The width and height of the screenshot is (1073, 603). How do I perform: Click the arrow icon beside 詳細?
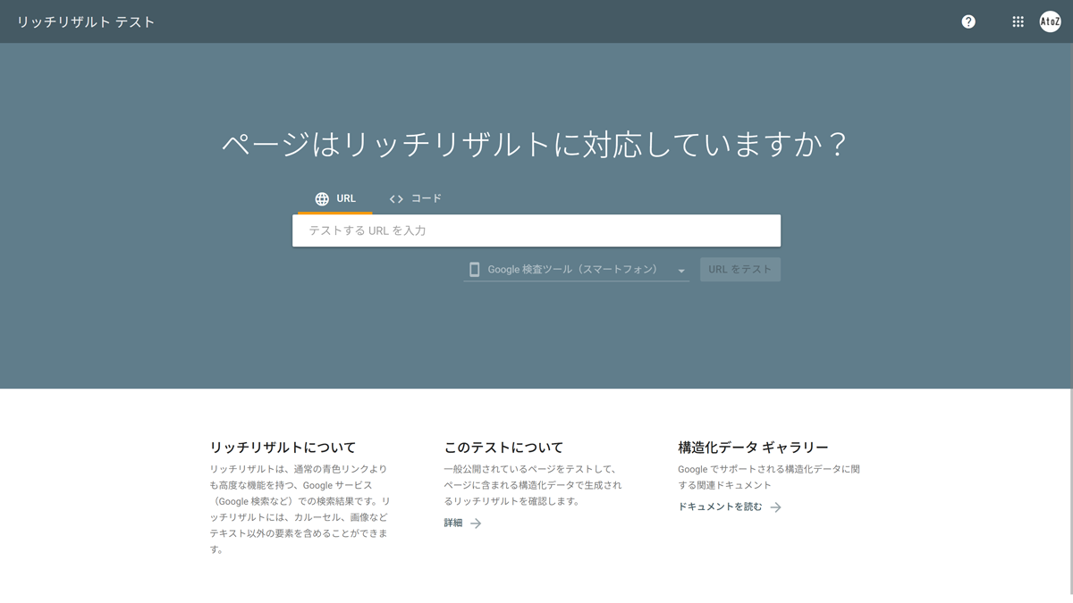tap(477, 524)
